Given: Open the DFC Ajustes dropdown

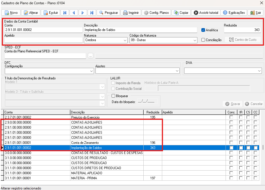Looking at the screenshot, I should [138, 71].
